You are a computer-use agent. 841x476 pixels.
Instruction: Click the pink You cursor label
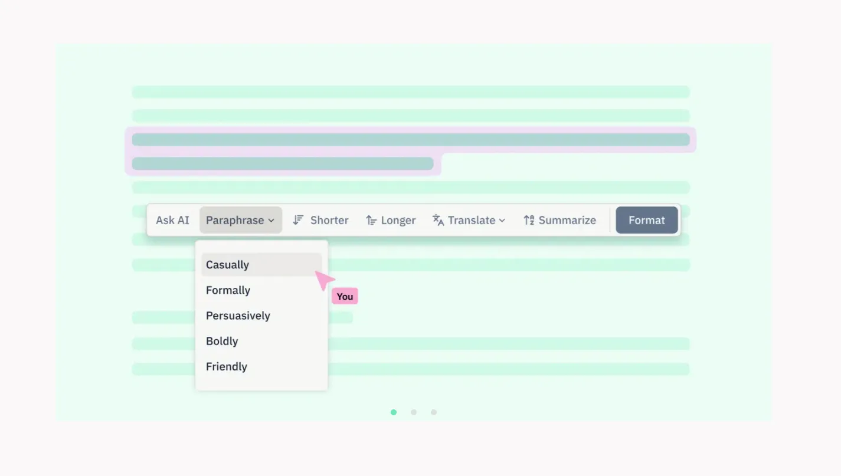tap(345, 296)
